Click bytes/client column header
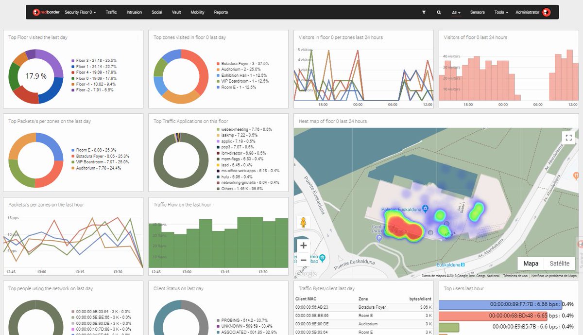Viewport: 583px width, 335px height. coord(420,299)
